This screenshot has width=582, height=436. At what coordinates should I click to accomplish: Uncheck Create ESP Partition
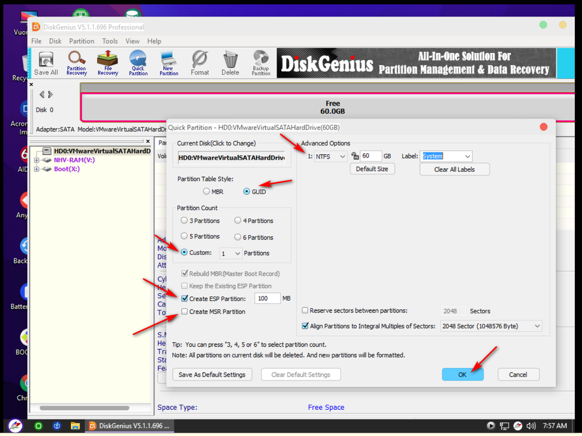(184, 298)
